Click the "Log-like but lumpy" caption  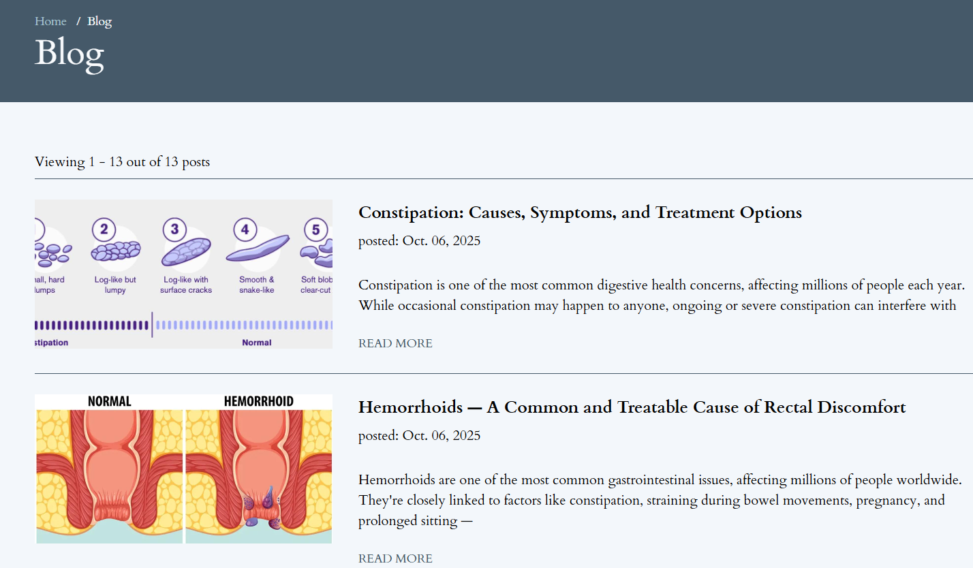(115, 285)
